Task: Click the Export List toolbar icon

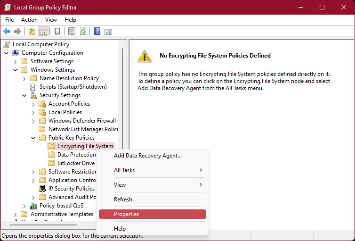Action: [x=72, y=31]
